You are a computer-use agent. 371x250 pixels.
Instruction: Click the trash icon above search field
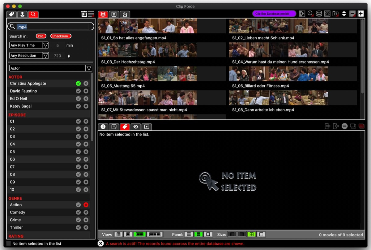84,14
